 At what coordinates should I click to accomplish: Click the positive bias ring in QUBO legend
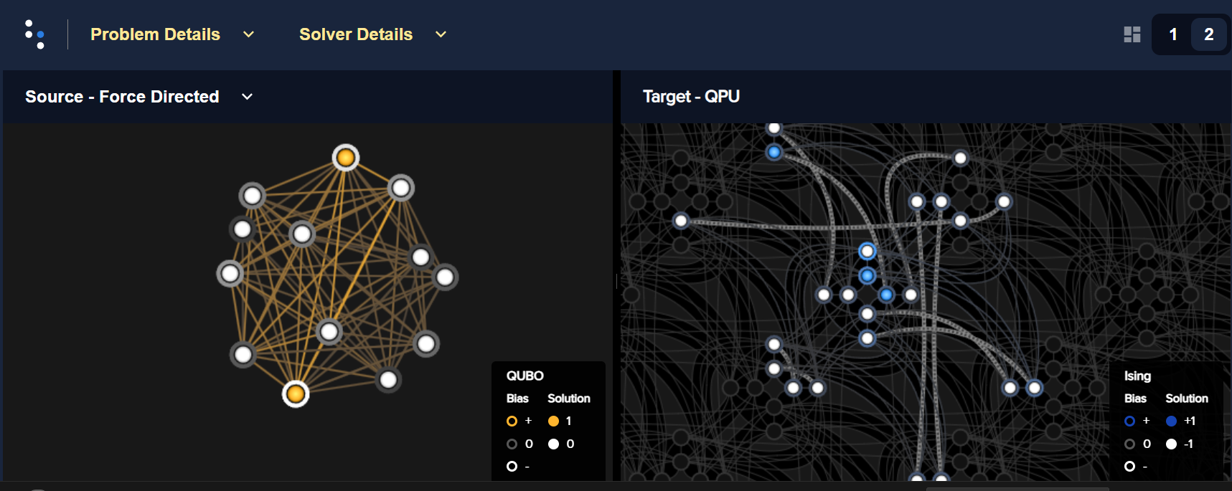coord(512,421)
